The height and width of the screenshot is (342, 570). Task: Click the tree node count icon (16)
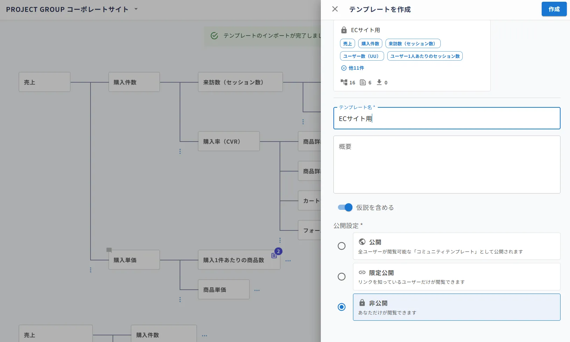click(344, 82)
